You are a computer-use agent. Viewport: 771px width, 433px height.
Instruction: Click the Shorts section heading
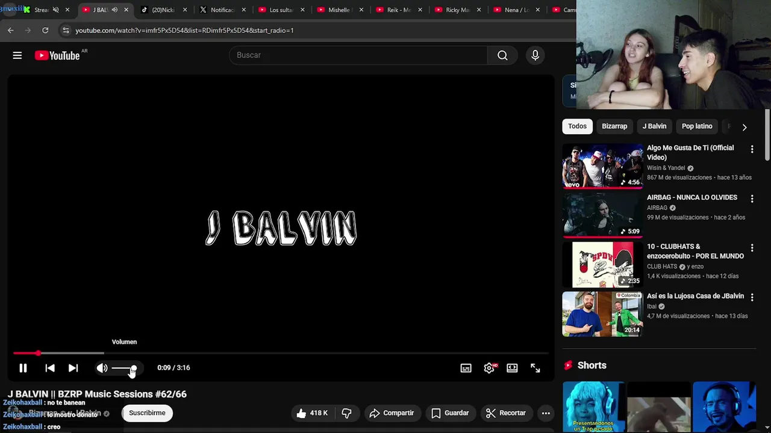592,366
